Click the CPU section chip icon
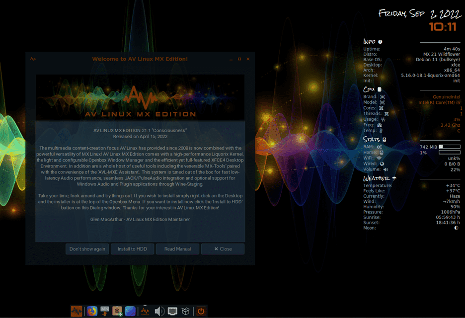This screenshot has height=318, width=465. 379,89
